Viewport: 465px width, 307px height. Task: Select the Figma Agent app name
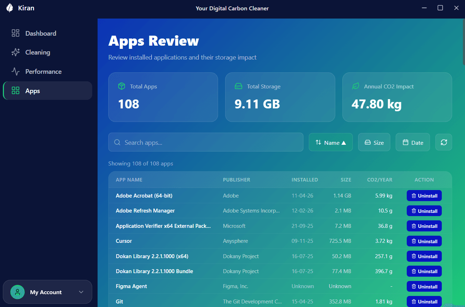(132, 286)
